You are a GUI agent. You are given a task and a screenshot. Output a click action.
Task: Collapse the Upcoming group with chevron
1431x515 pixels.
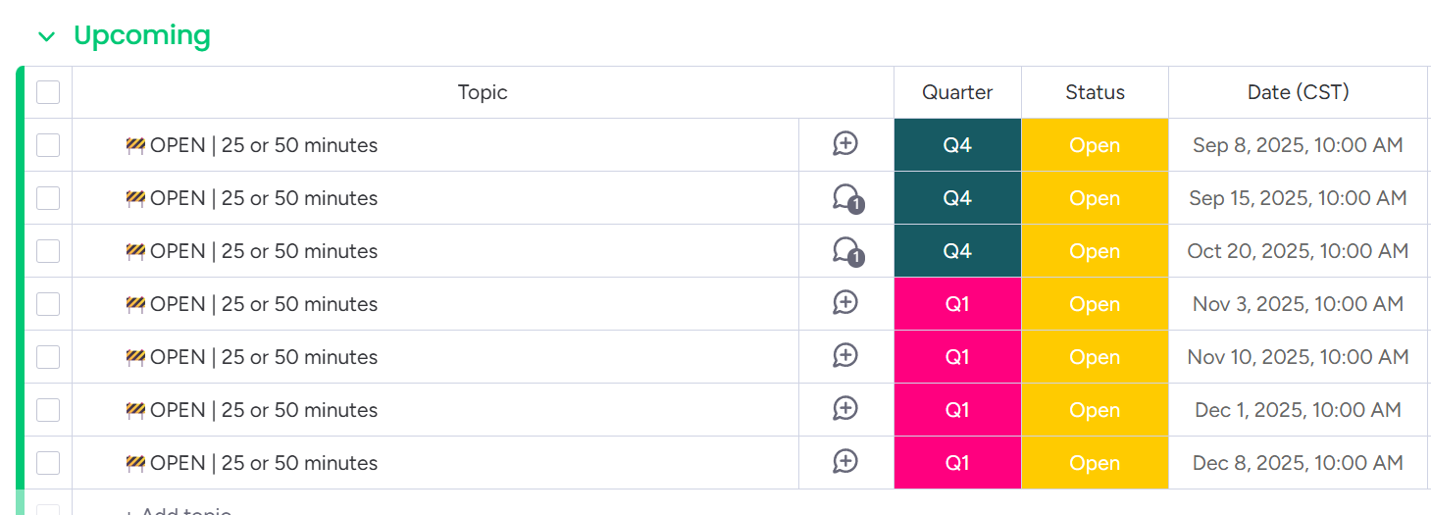tap(46, 37)
